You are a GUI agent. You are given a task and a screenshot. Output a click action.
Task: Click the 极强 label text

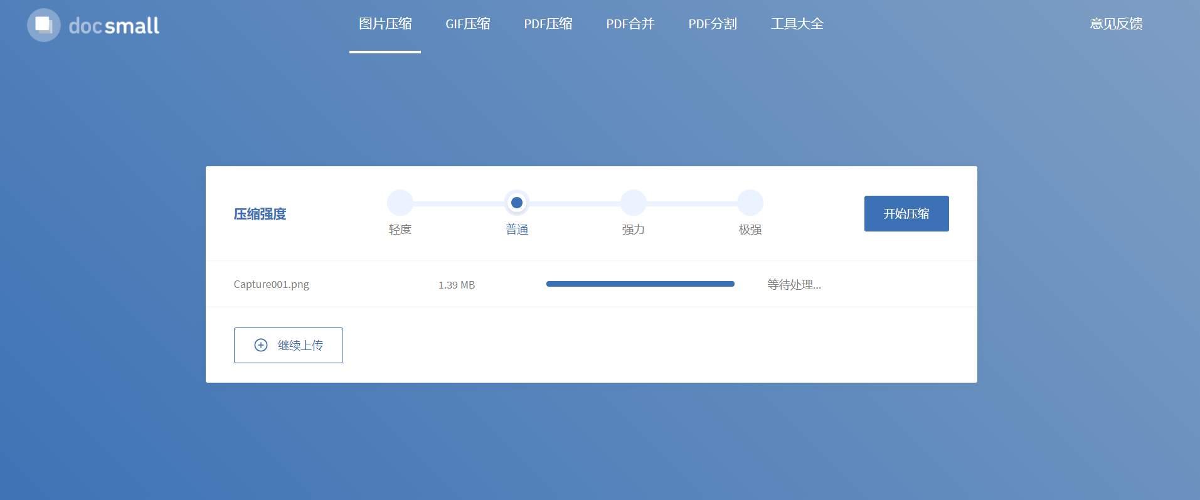pos(750,230)
